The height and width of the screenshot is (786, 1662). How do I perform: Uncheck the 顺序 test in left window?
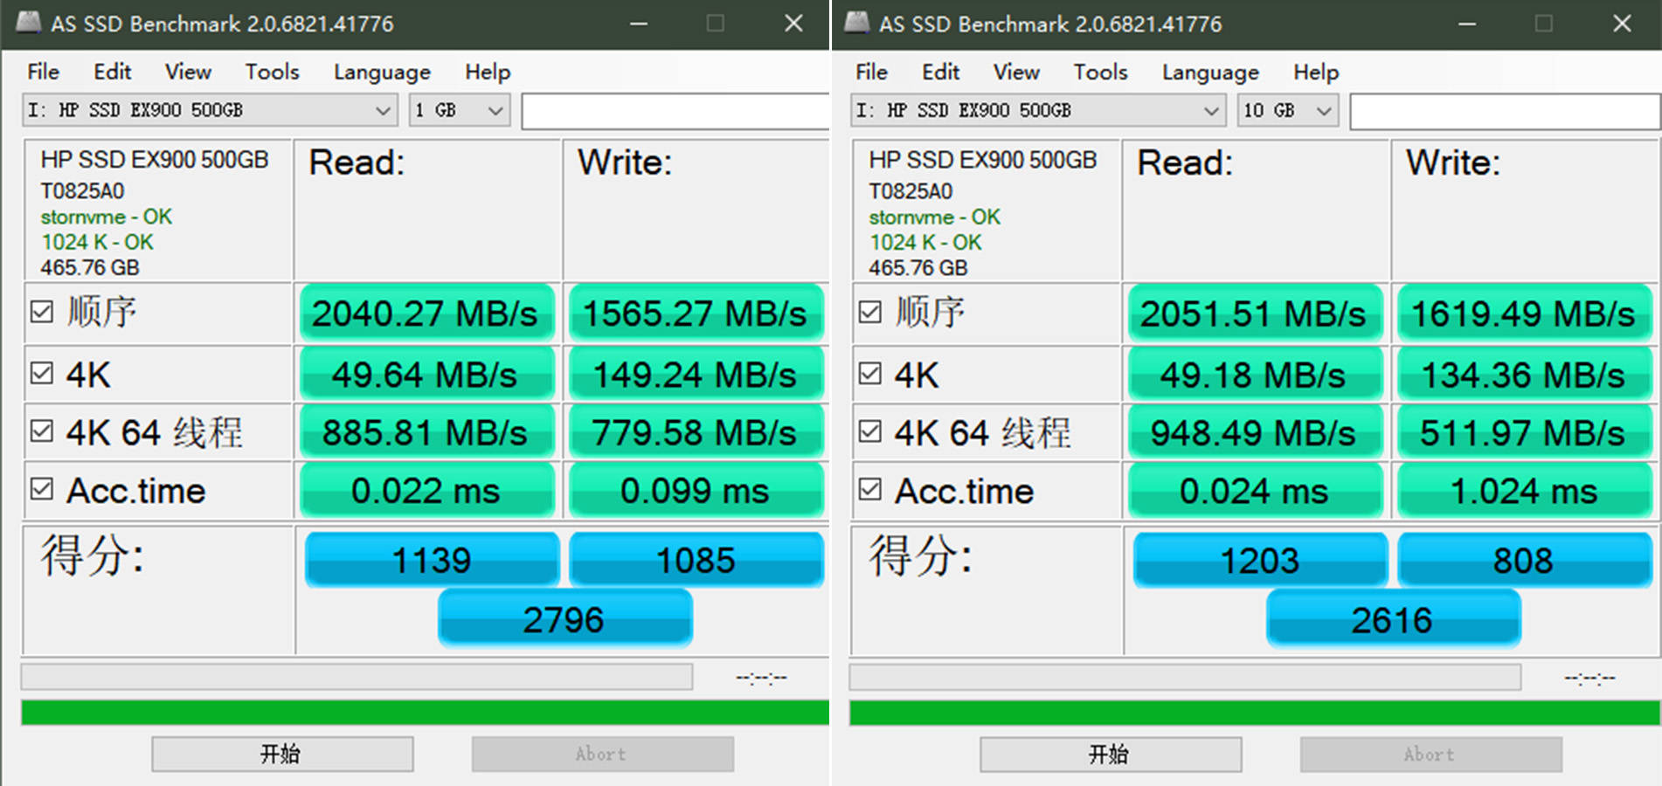point(42,312)
